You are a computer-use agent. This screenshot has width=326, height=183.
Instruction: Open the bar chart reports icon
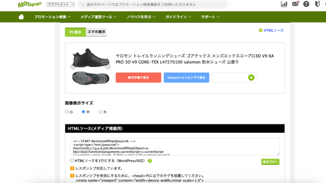284,4
